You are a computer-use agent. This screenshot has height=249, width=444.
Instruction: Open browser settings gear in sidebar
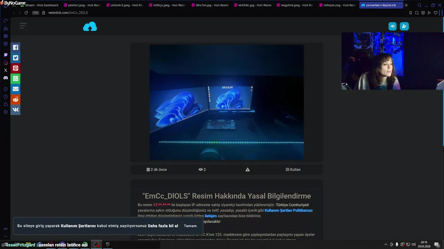[6, 112]
